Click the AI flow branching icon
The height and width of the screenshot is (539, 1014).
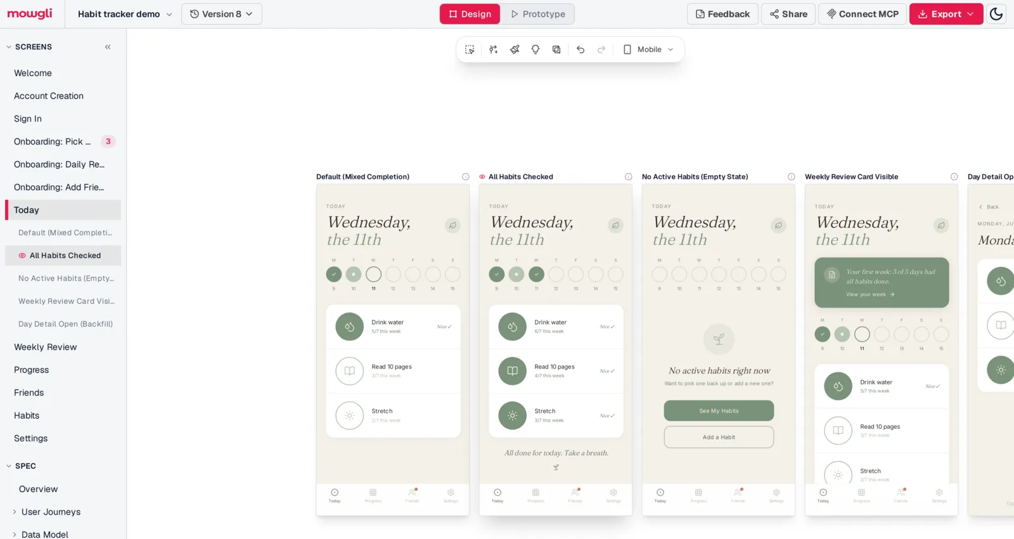[493, 49]
